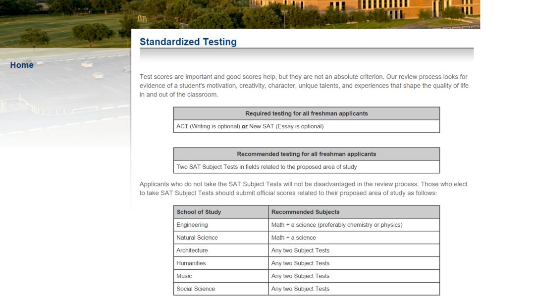
Task: Select the Required testing table header
Action: click(x=307, y=113)
